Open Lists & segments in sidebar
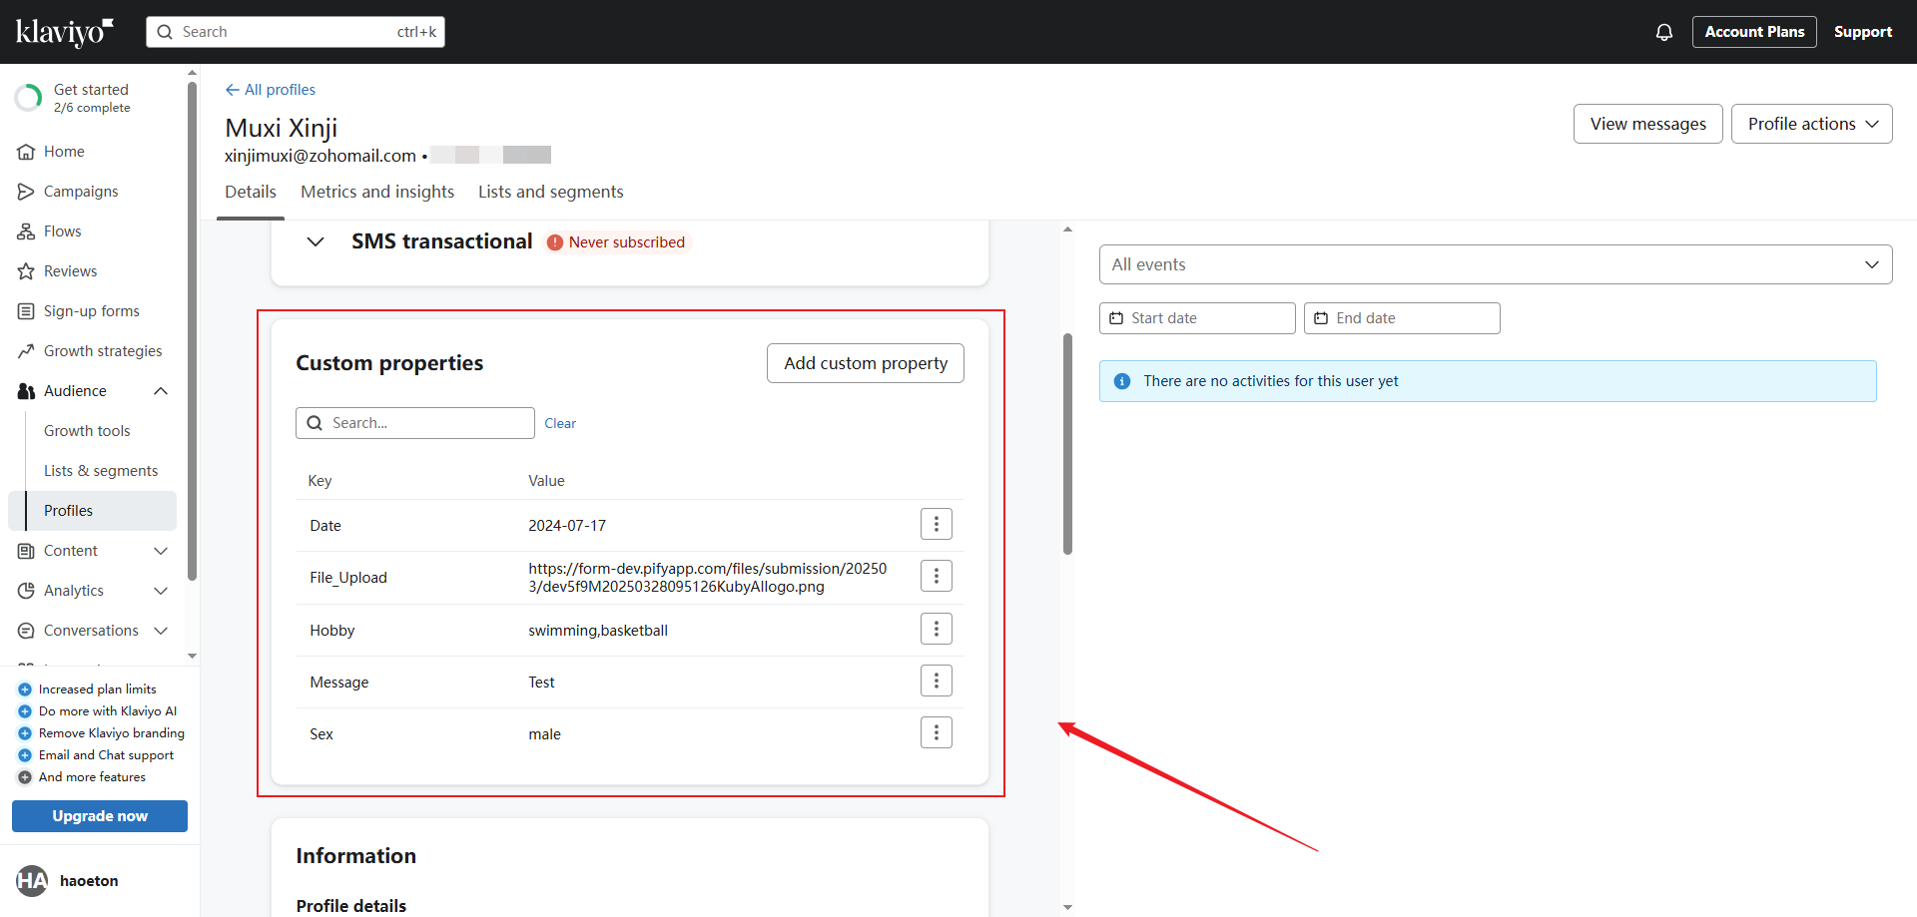 pos(101,471)
